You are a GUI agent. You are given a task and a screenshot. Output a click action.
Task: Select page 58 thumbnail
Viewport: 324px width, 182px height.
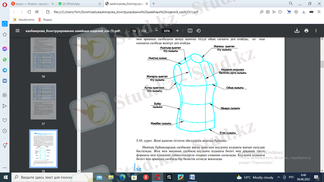[x=43, y=149]
